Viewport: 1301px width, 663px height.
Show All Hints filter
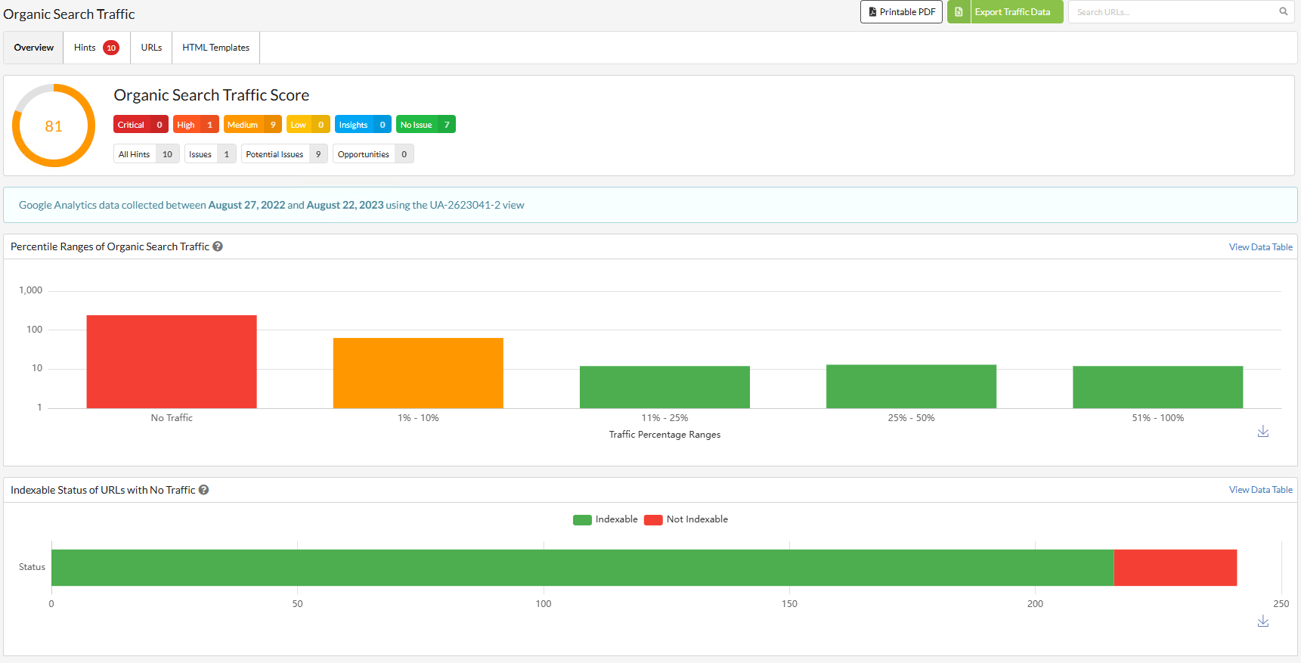click(147, 154)
